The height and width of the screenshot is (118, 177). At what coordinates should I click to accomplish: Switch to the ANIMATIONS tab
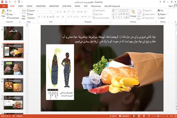[54, 6]
